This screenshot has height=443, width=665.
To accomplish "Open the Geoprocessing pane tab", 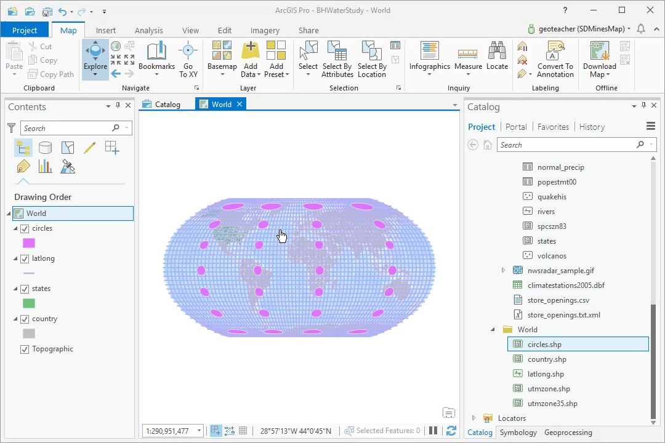I will coord(568,433).
